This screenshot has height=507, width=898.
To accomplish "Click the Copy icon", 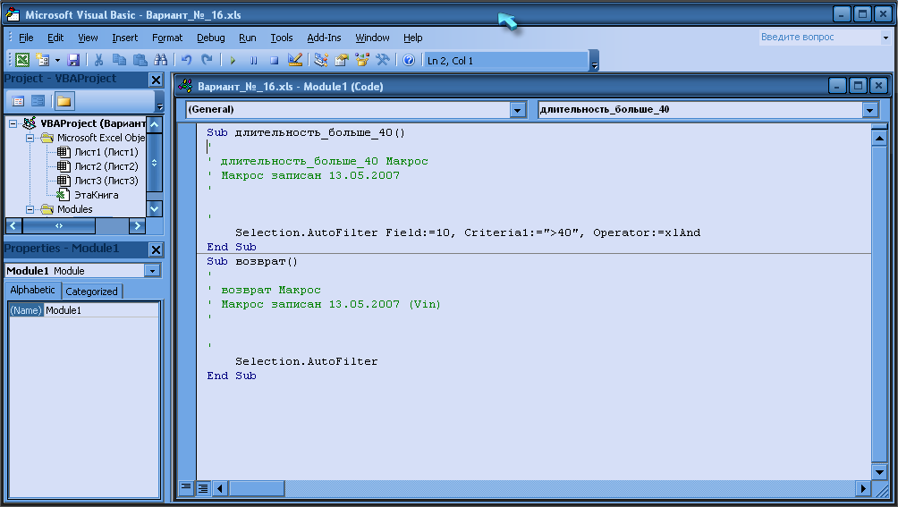I will click(119, 60).
